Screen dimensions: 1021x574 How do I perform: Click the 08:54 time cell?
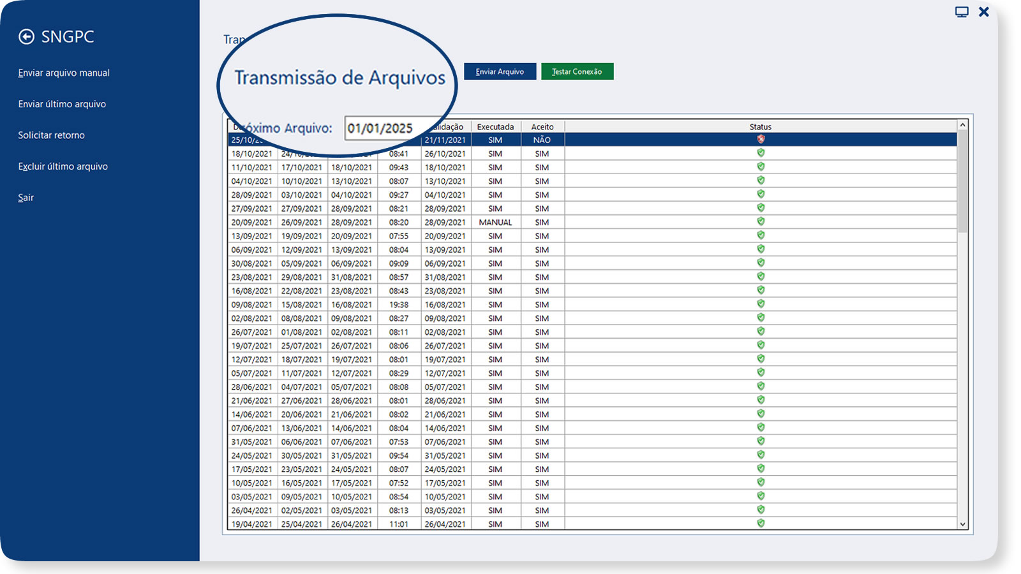[x=399, y=497]
